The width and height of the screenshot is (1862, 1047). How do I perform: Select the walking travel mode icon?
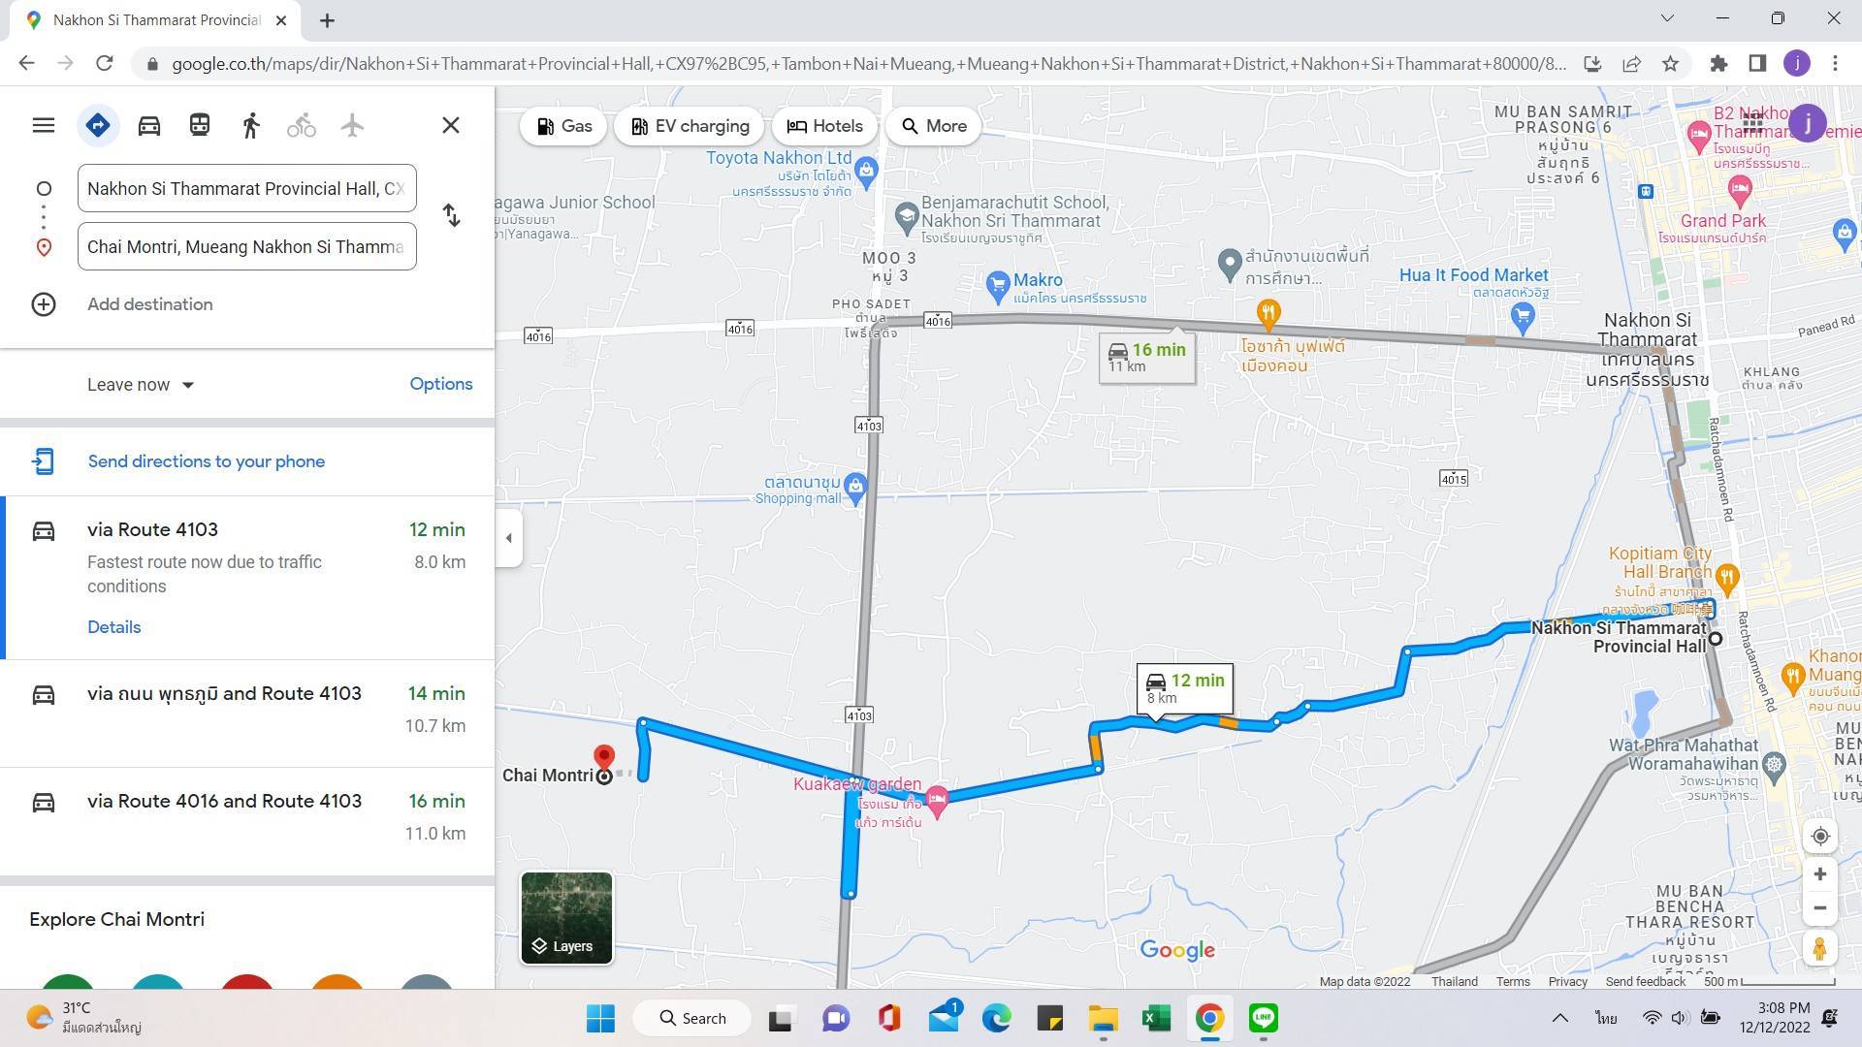pos(251,126)
